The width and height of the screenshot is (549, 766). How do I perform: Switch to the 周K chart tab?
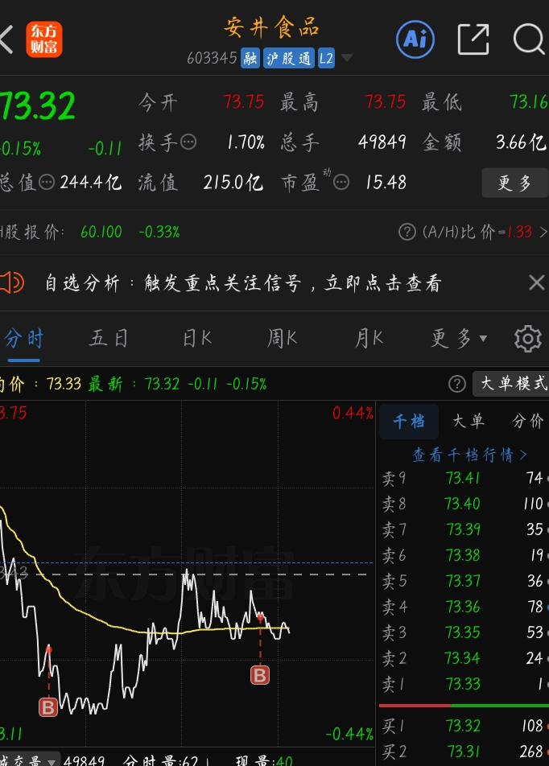click(x=282, y=339)
